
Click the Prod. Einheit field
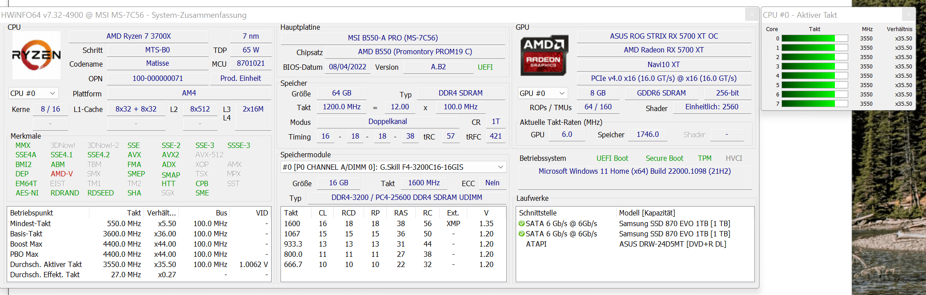tap(241, 79)
